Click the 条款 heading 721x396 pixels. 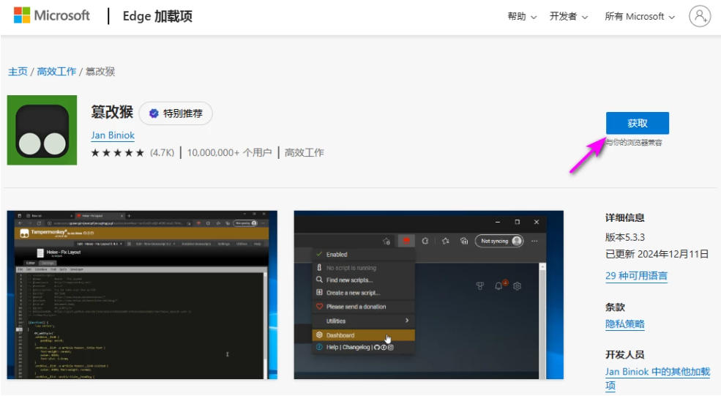click(615, 307)
